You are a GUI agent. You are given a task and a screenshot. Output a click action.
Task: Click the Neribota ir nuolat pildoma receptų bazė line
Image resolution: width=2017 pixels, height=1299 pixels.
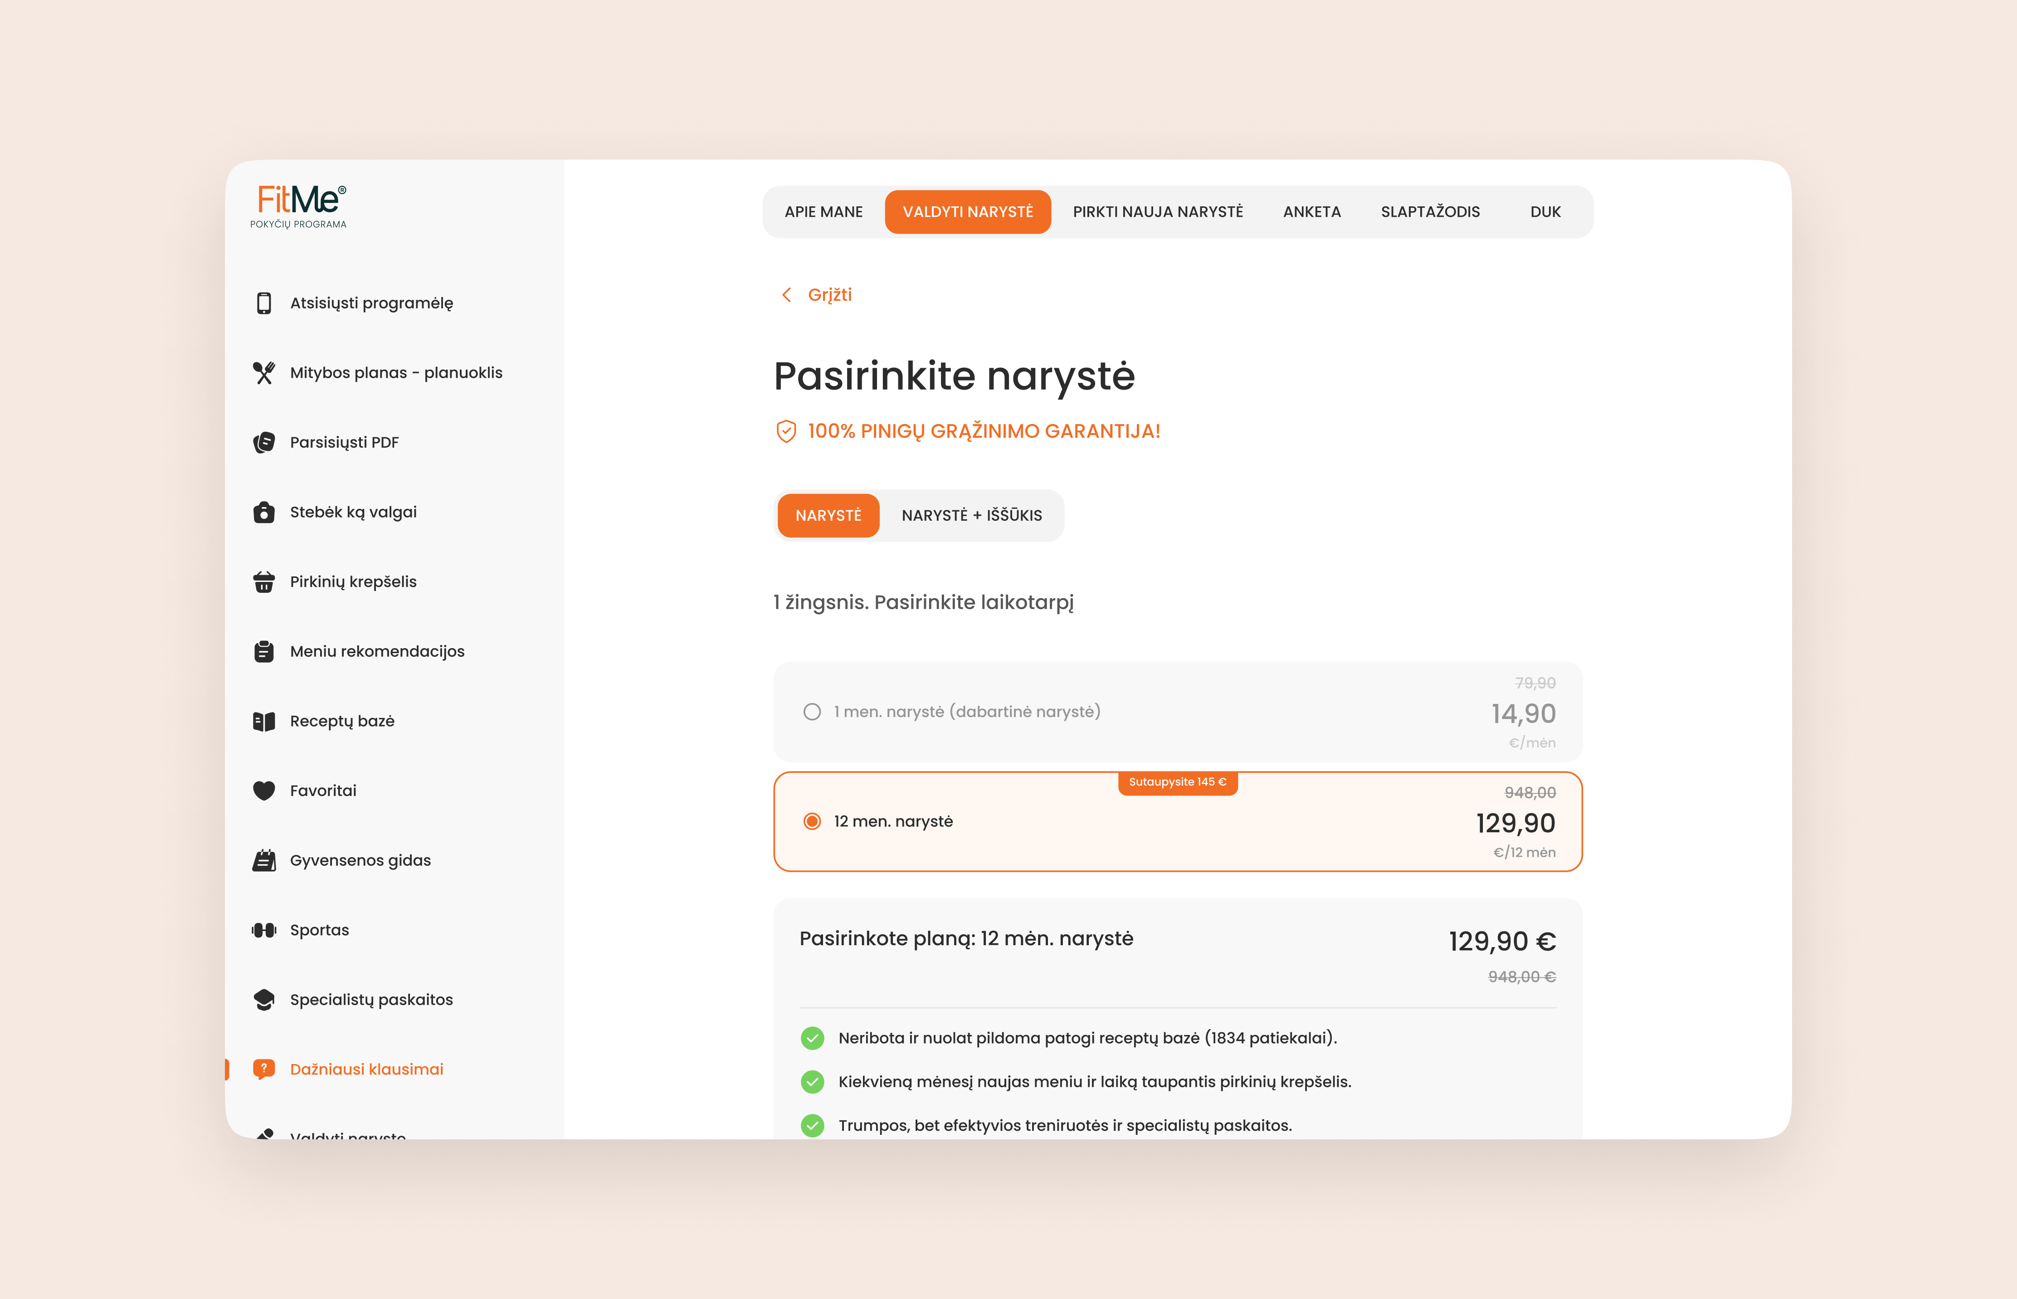coord(1088,1038)
